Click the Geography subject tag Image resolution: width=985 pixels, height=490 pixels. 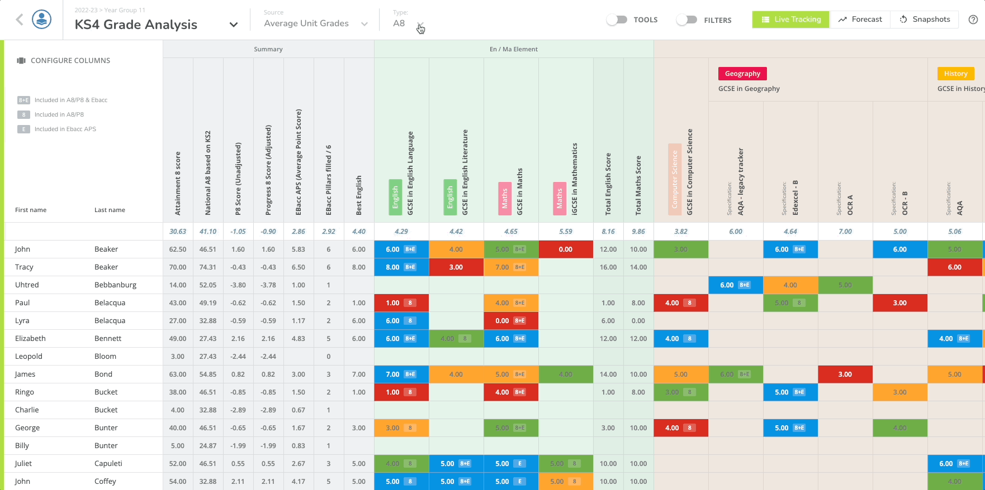(x=742, y=74)
